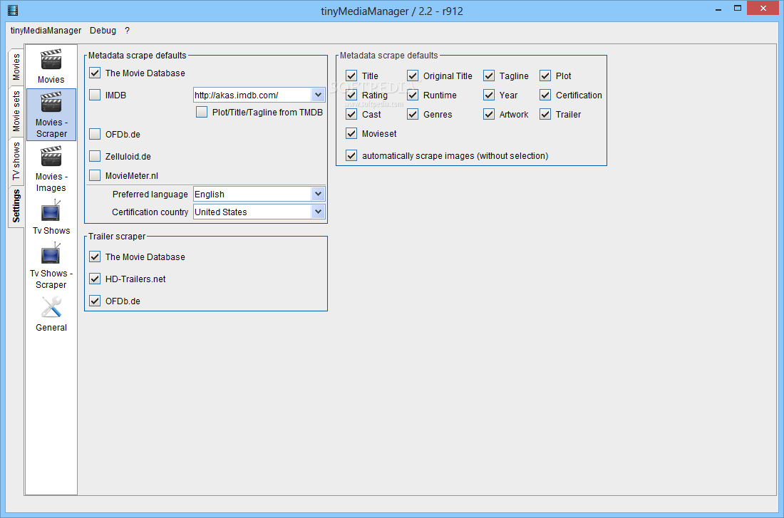Click the Certification country label

coord(150,212)
